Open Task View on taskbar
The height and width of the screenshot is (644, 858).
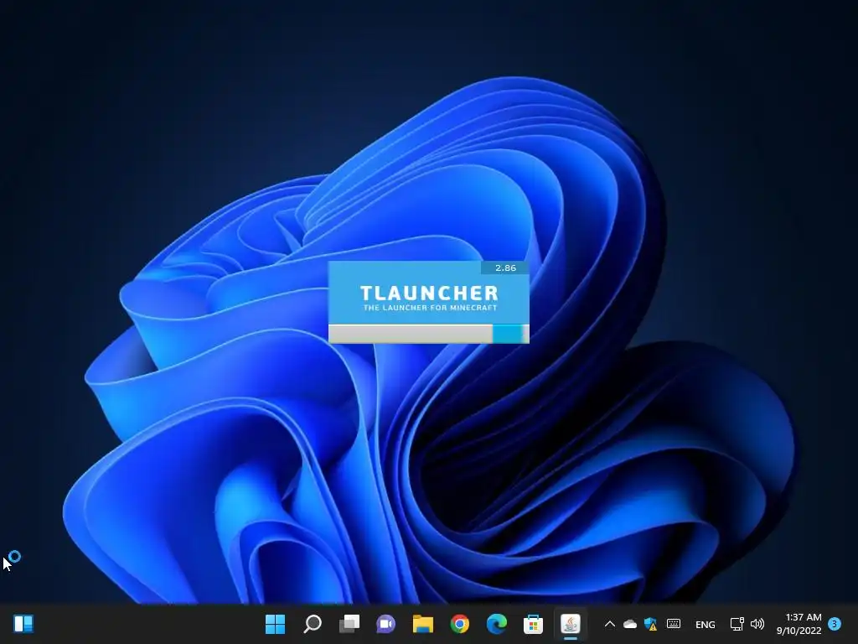click(349, 624)
